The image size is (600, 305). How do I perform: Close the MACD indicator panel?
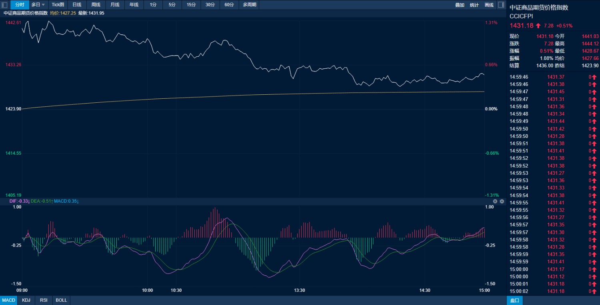(495, 201)
